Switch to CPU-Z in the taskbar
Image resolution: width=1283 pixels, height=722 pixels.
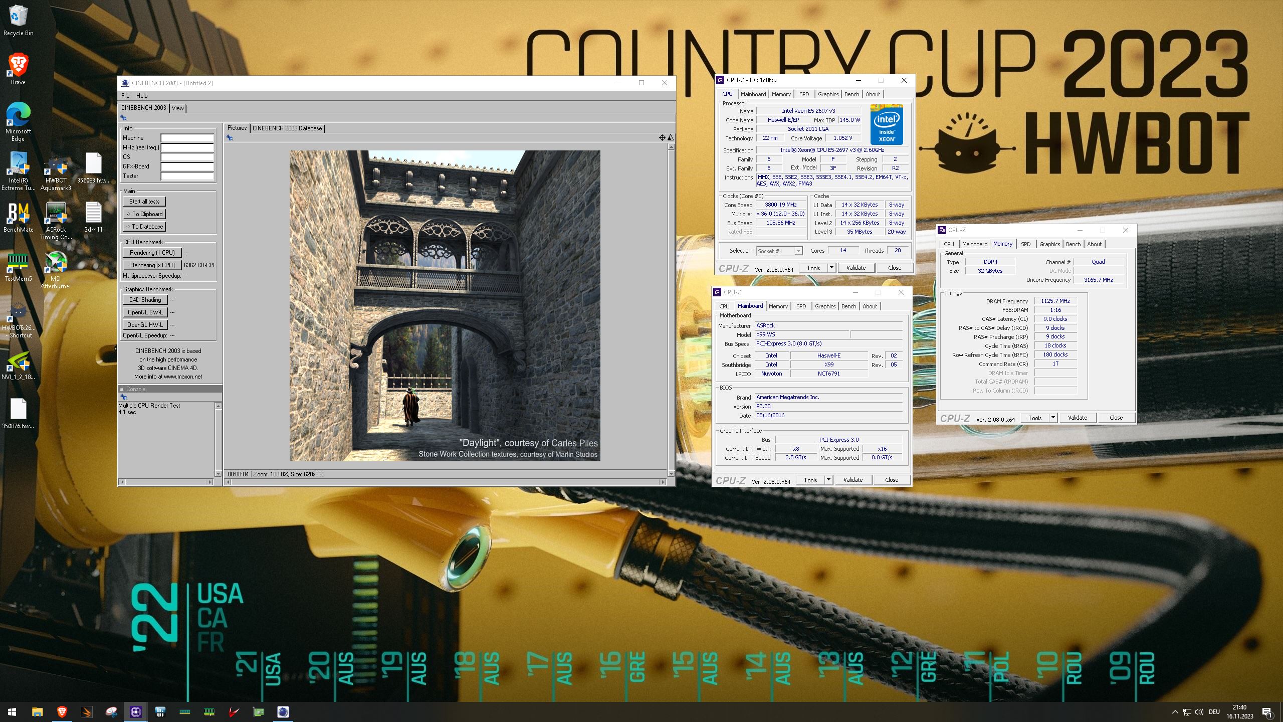point(136,711)
